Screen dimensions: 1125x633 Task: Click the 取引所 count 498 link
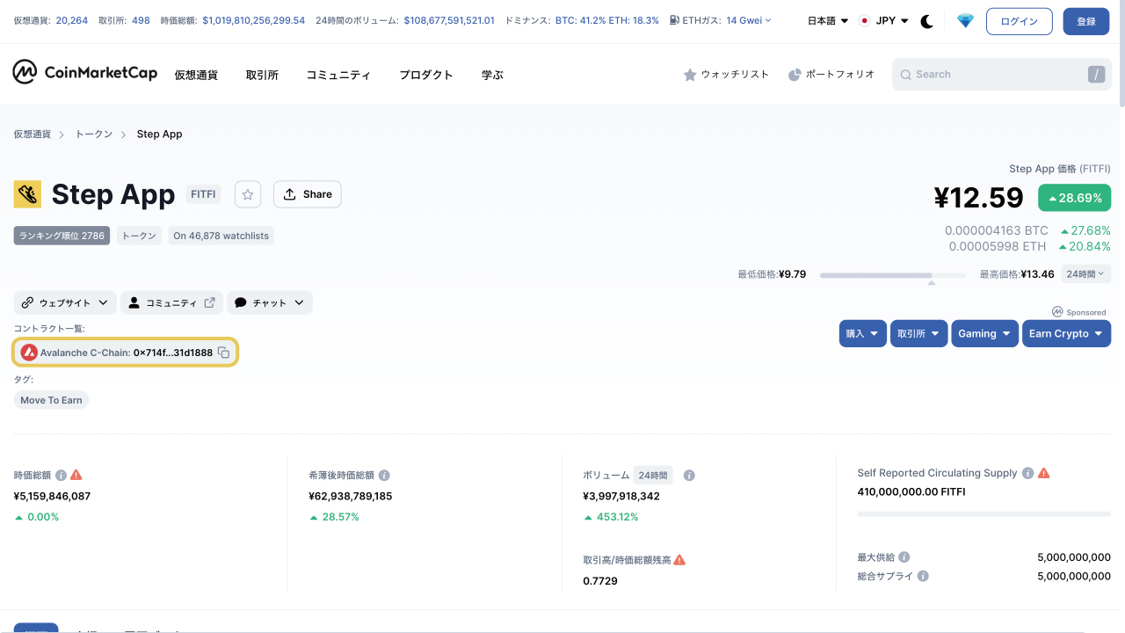tap(141, 20)
